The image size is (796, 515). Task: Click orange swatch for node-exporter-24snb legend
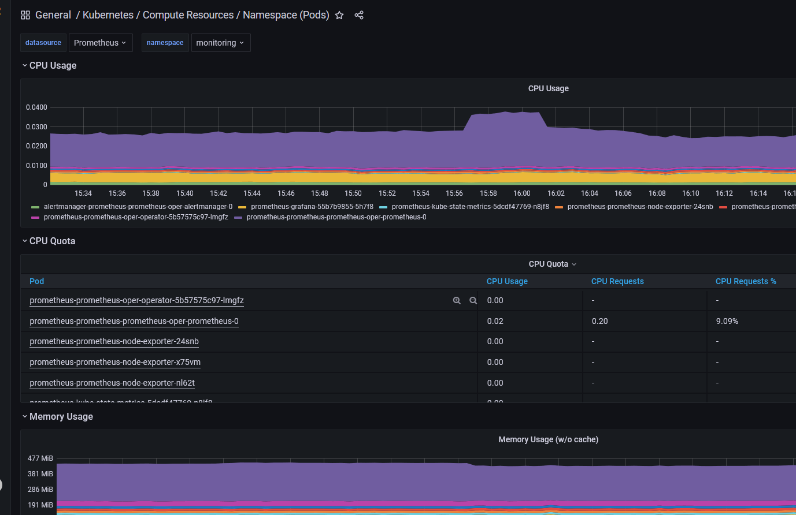pos(559,207)
